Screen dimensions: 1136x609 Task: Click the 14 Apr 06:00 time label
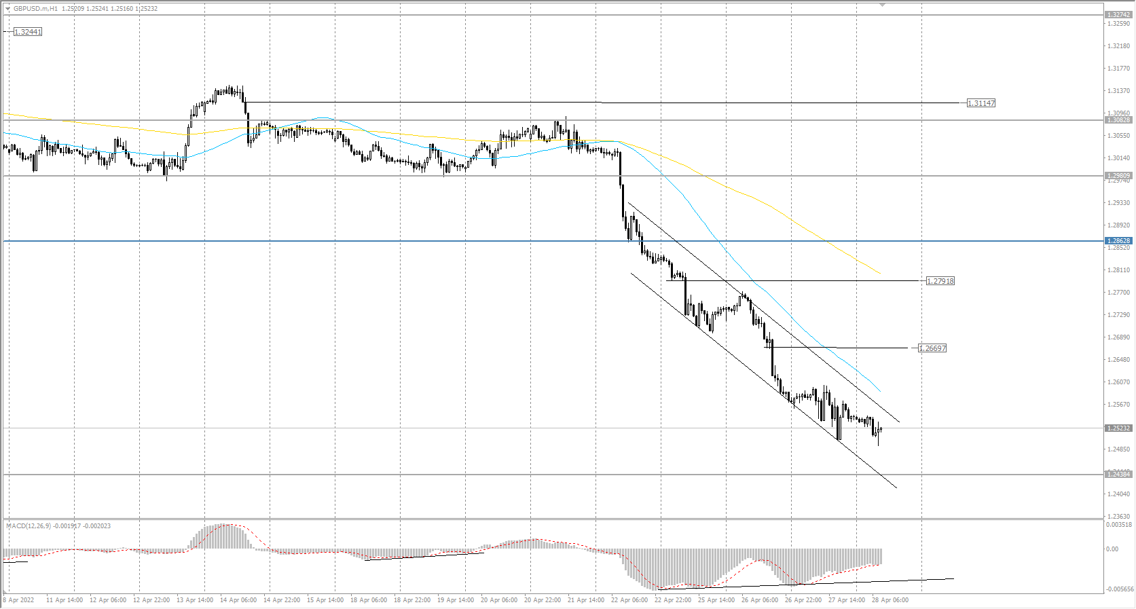(238, 600)
